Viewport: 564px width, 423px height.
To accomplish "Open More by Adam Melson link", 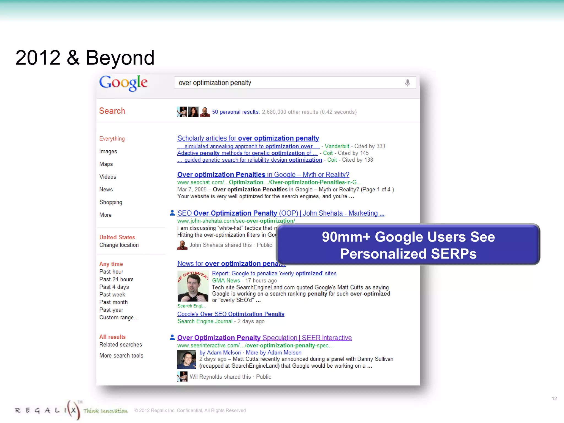I will pyautogui.click(x=273, y=352).
